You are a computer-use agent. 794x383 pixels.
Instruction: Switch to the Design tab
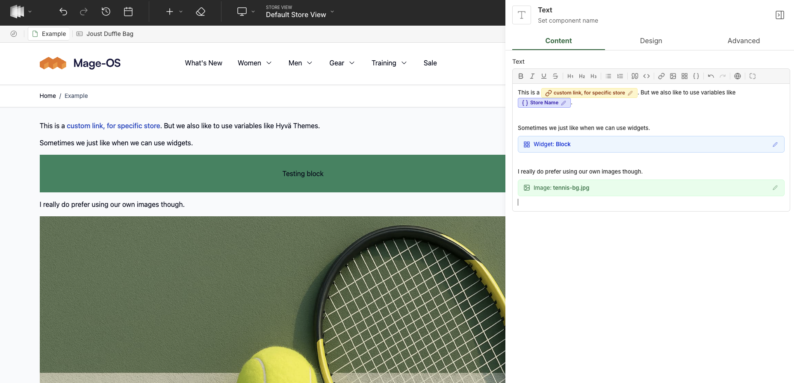[651, 41]
